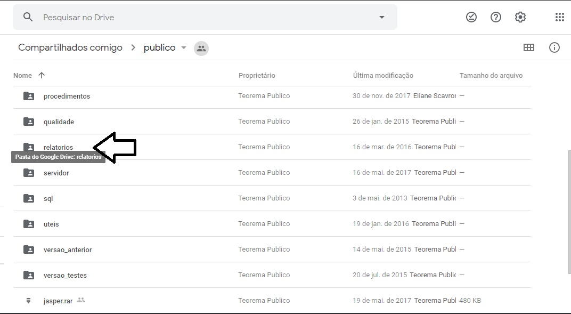Click the 14 de mai. de 2015 date
Viewport: 571px width, 314px height.
[x=381, y=249]
